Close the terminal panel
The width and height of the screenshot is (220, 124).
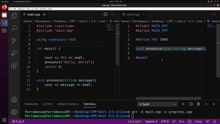coord(213,104)
